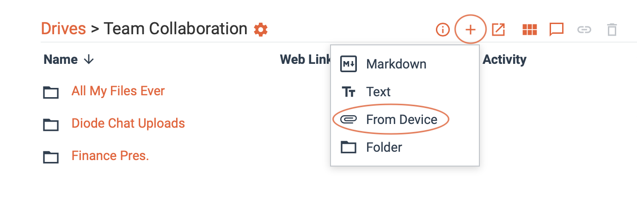Screen dimensions: 637x198
Task: Click the plus add-new icon
Action: pyautogui.click(x=470, y=30)
